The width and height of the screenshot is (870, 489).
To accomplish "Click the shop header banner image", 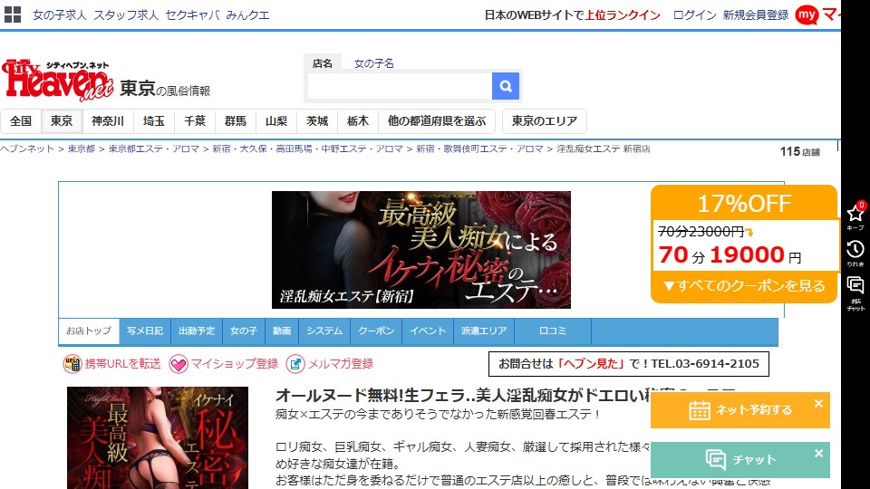I will pos(421,250).
